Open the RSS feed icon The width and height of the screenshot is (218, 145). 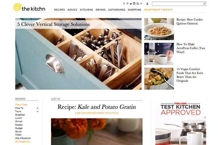point(138,4)
